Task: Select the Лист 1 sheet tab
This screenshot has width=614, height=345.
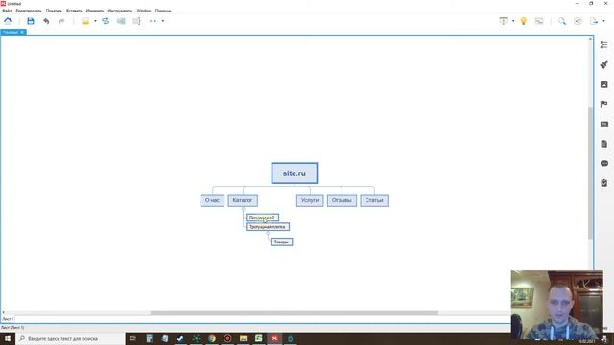Action: [8, 319]
